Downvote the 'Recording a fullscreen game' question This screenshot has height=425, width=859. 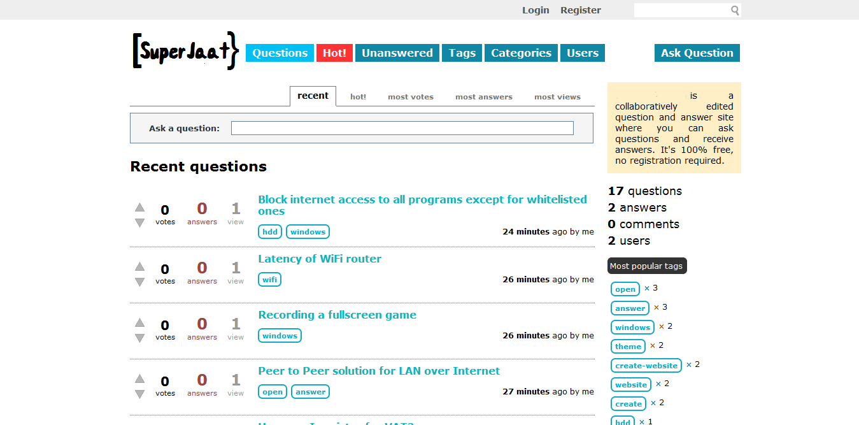[140, 338]
